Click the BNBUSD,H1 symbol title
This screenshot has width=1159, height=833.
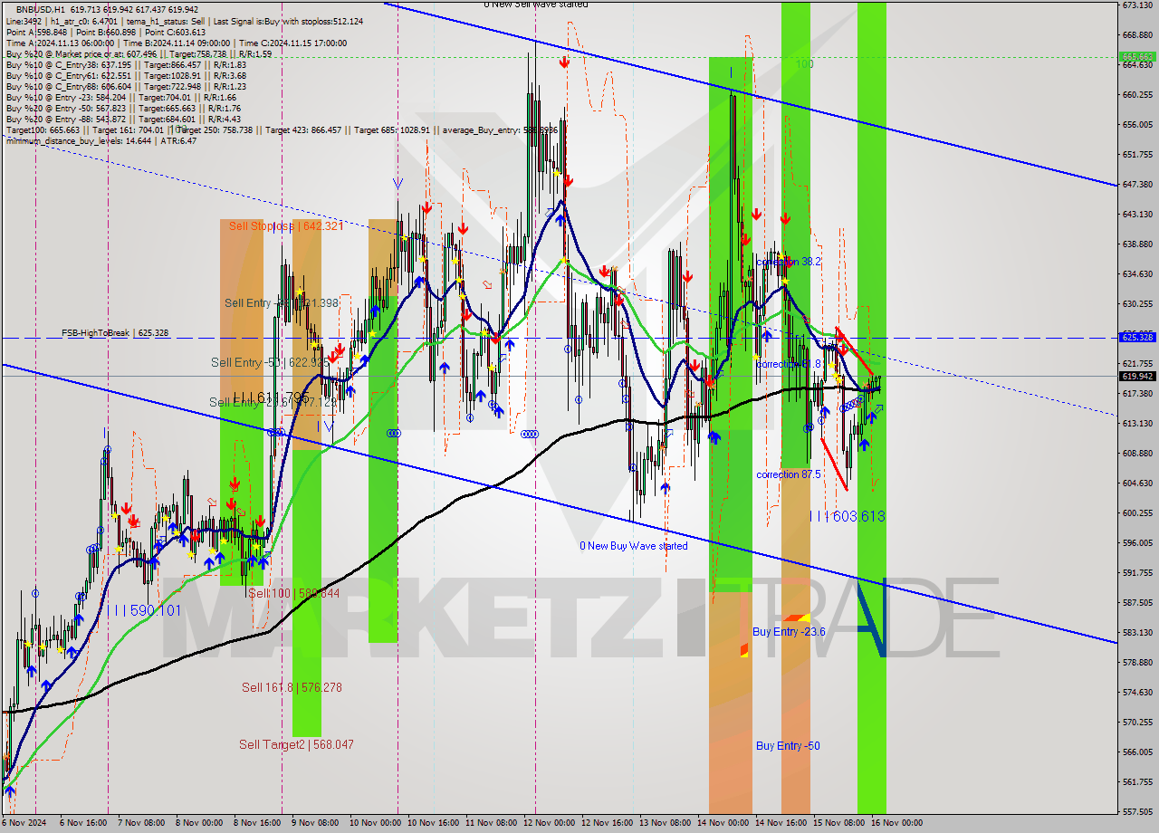pos(41,9)
